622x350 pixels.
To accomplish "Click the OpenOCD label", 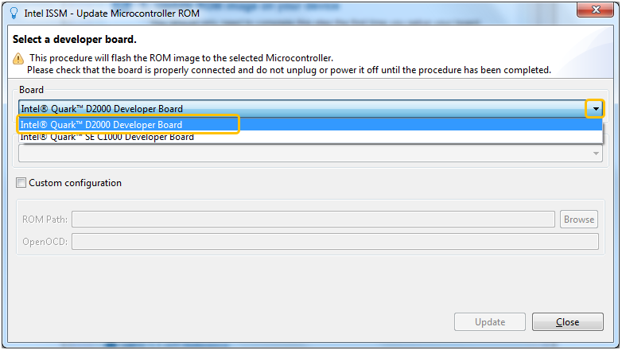I will (x=45, y=242).
